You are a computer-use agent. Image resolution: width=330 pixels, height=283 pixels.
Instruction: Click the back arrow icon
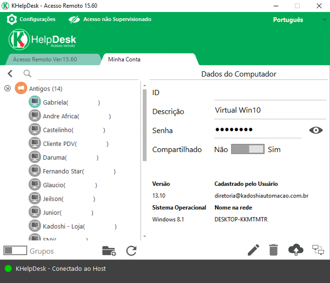10,74
